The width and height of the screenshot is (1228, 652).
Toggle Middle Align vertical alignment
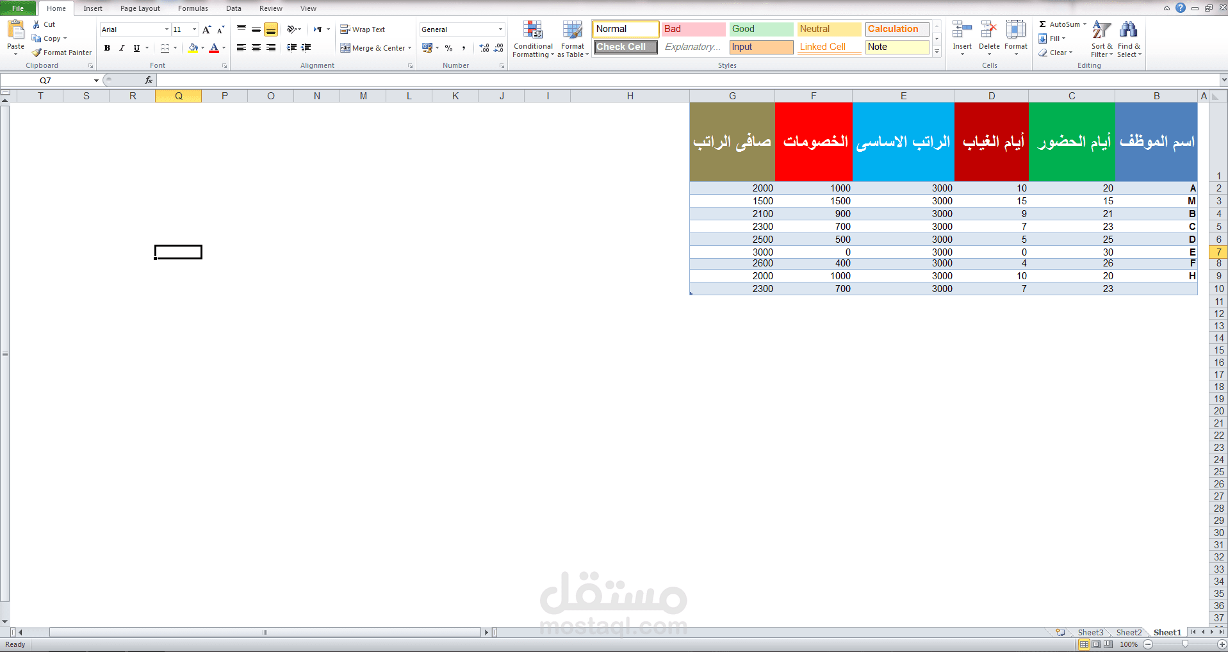(256, 29)
